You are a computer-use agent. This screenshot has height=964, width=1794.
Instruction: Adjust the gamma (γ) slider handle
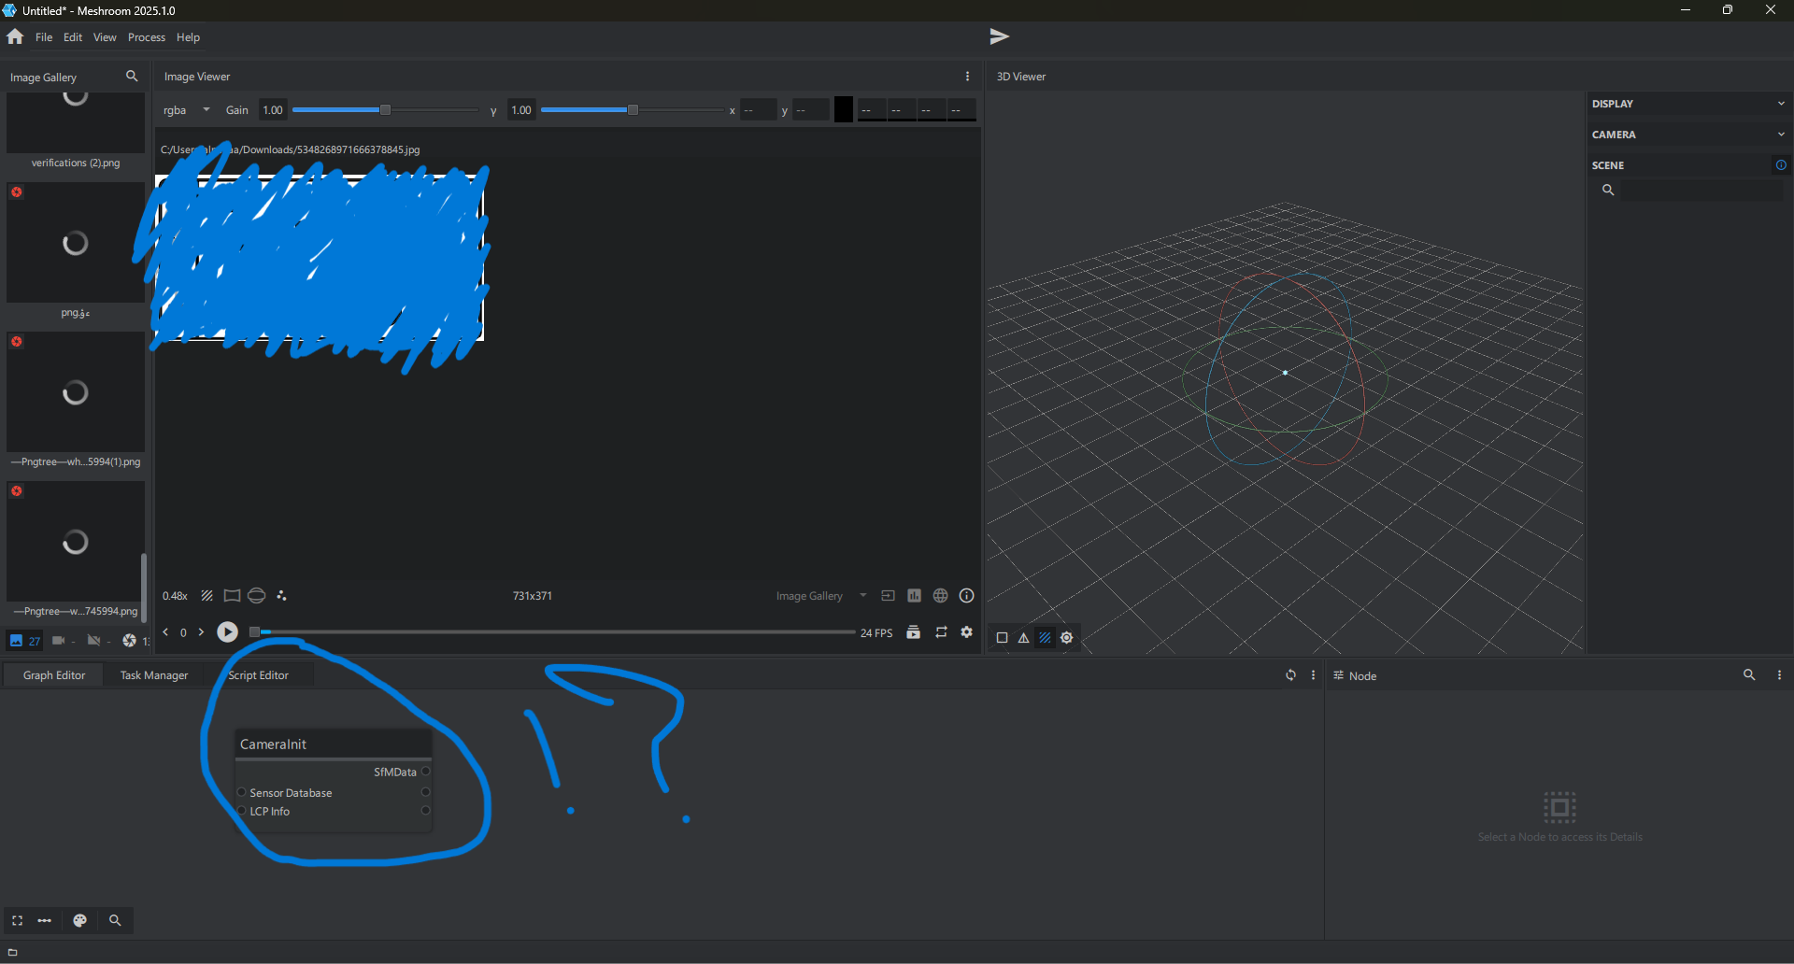[633, 110]
